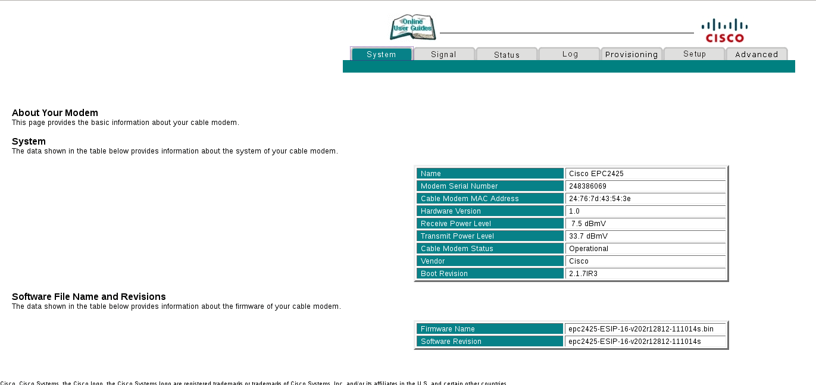Viewport: 816px width, 385px height.
Task: Select the Cable Modem MAC Address label
Action: (490, 198)
